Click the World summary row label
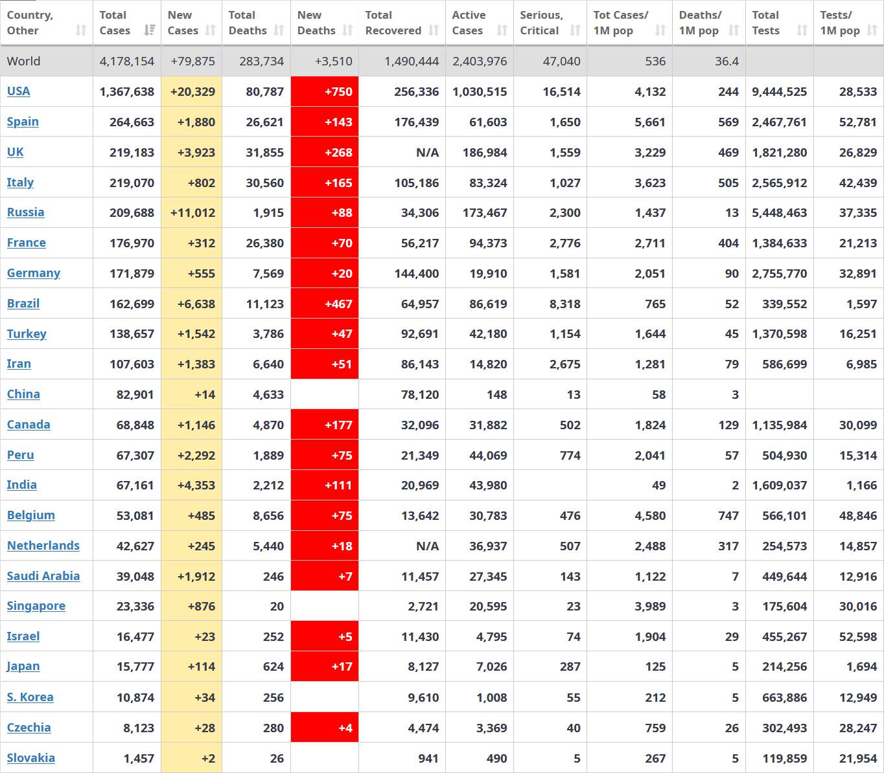 coord(24,62)
